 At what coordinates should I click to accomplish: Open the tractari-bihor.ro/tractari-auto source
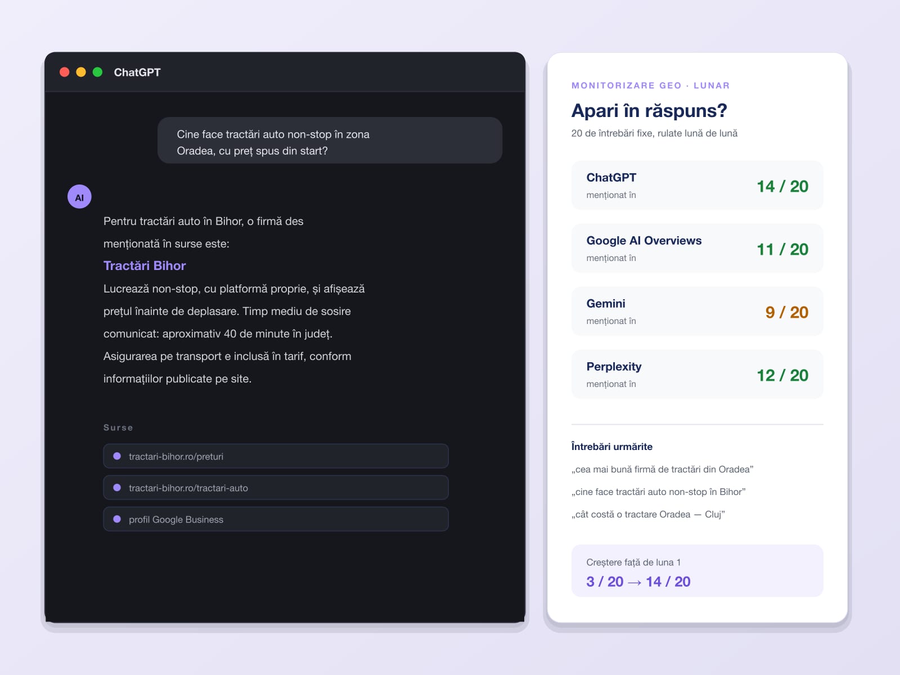click(276, 488)
